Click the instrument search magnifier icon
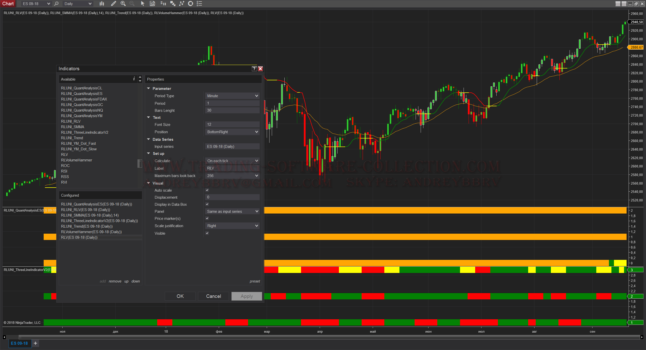Screen dimensions: 646x350 tap(56, 4)
